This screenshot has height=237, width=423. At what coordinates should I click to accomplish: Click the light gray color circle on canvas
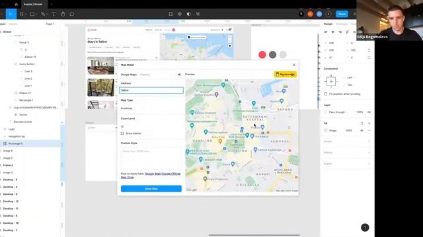(283, 55)
